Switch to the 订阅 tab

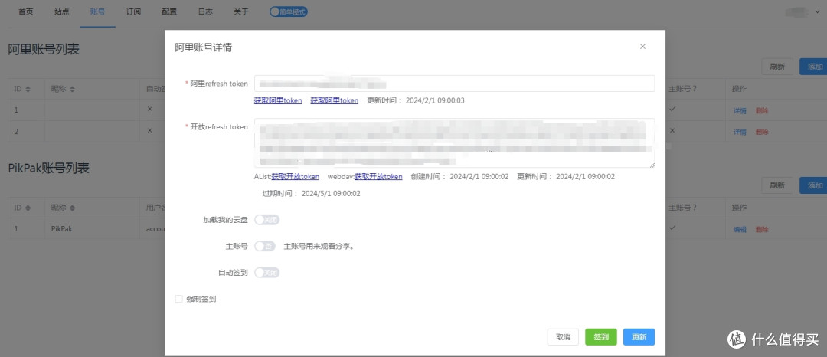(133, 11)
